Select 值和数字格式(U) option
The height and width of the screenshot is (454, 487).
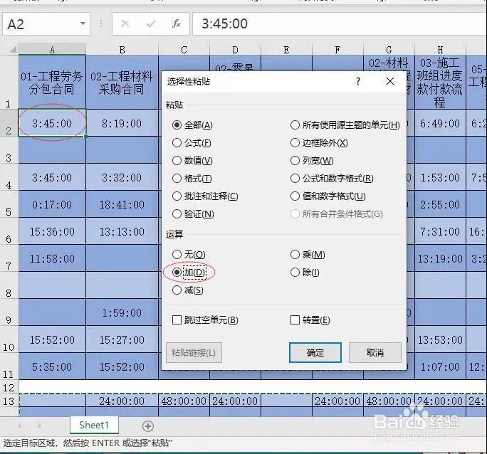coord(328,196)
